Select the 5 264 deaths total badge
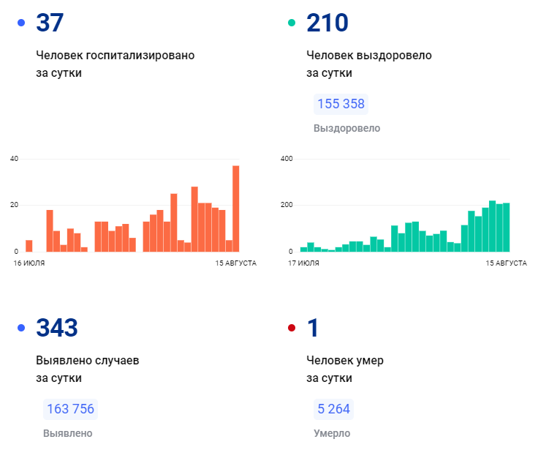538x450 pixels. pyautogui.click(x=333, y=409)
